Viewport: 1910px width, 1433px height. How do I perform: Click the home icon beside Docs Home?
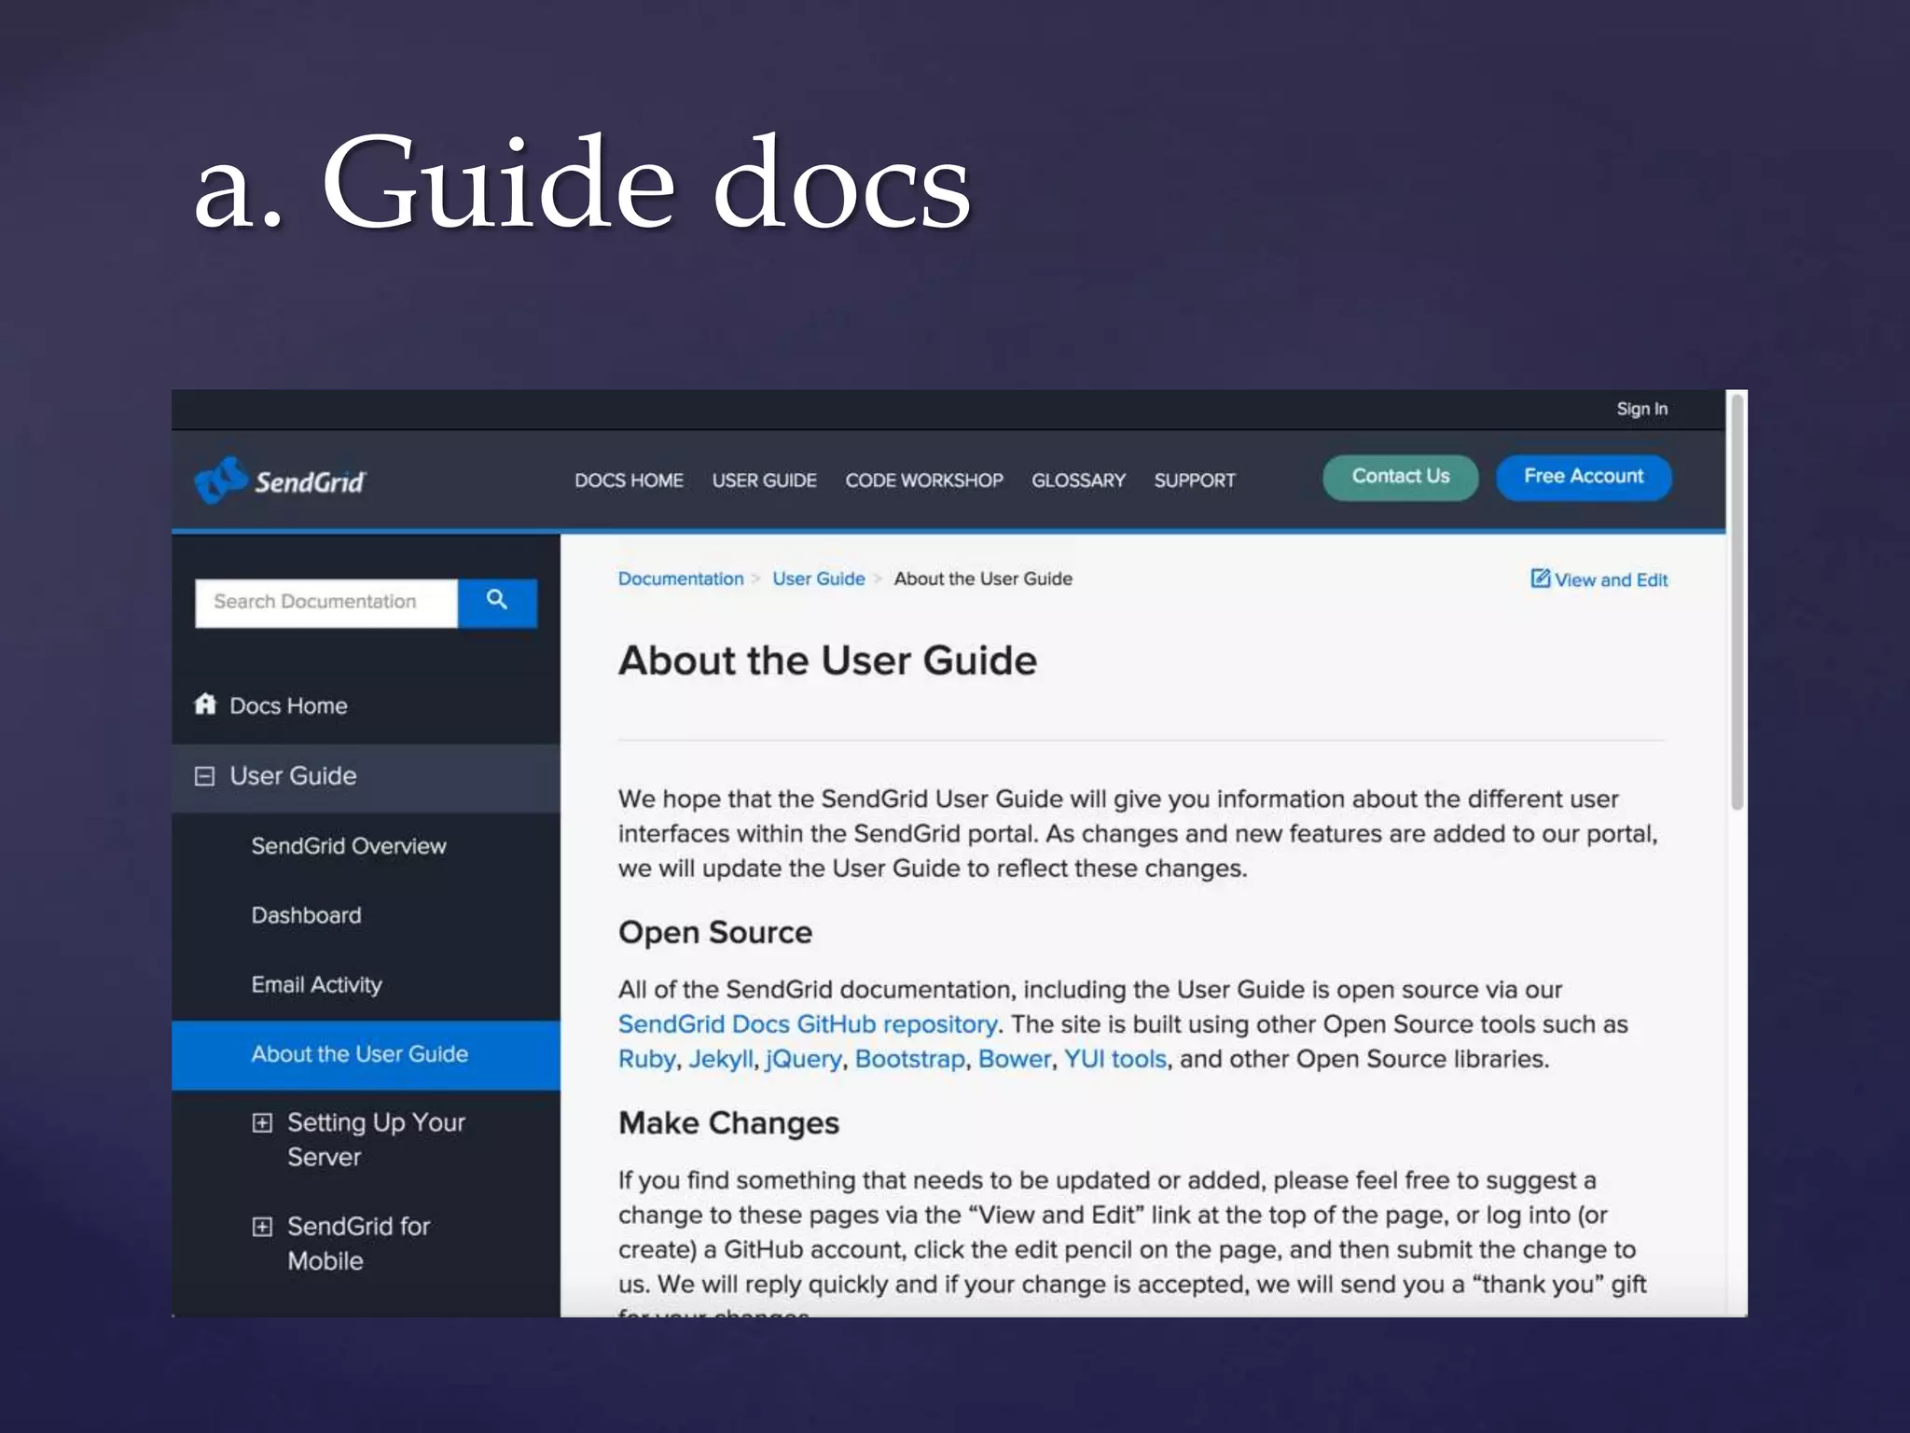pyautogui.click(x=205, y=704)
